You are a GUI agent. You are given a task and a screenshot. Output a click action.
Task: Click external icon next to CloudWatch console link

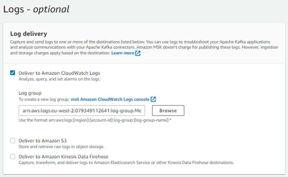click(153, 99)
